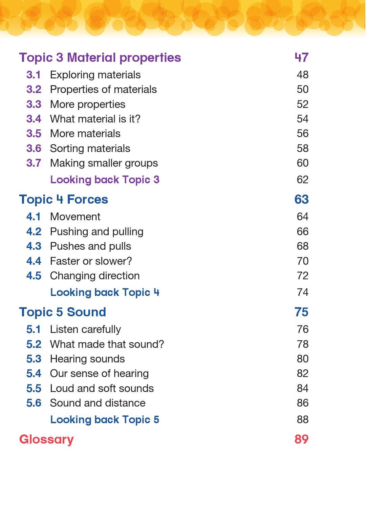Open 3.7 Making smaller groups
367x506 pixels.
(92, 163)
